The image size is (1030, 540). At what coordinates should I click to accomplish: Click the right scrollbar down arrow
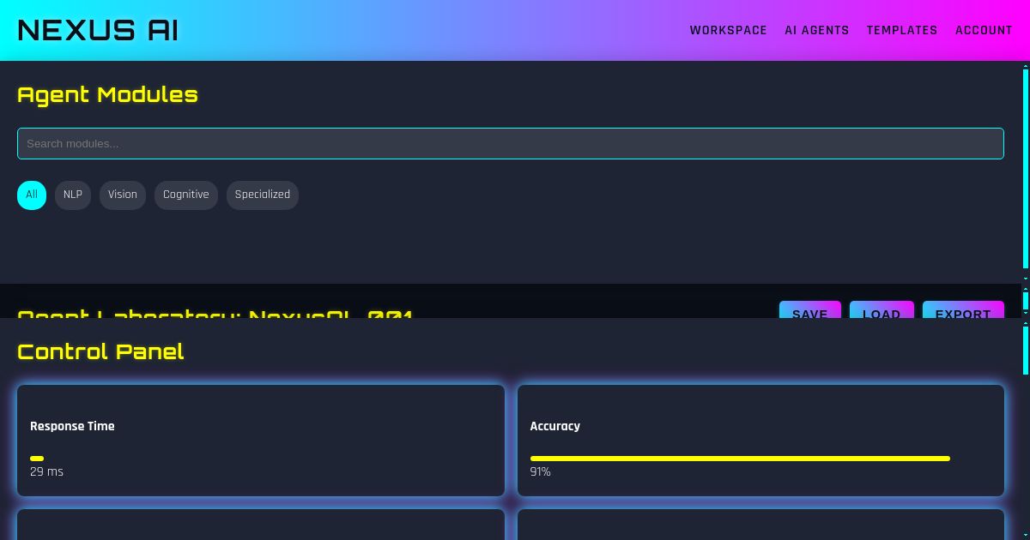tap(1024, 535)
